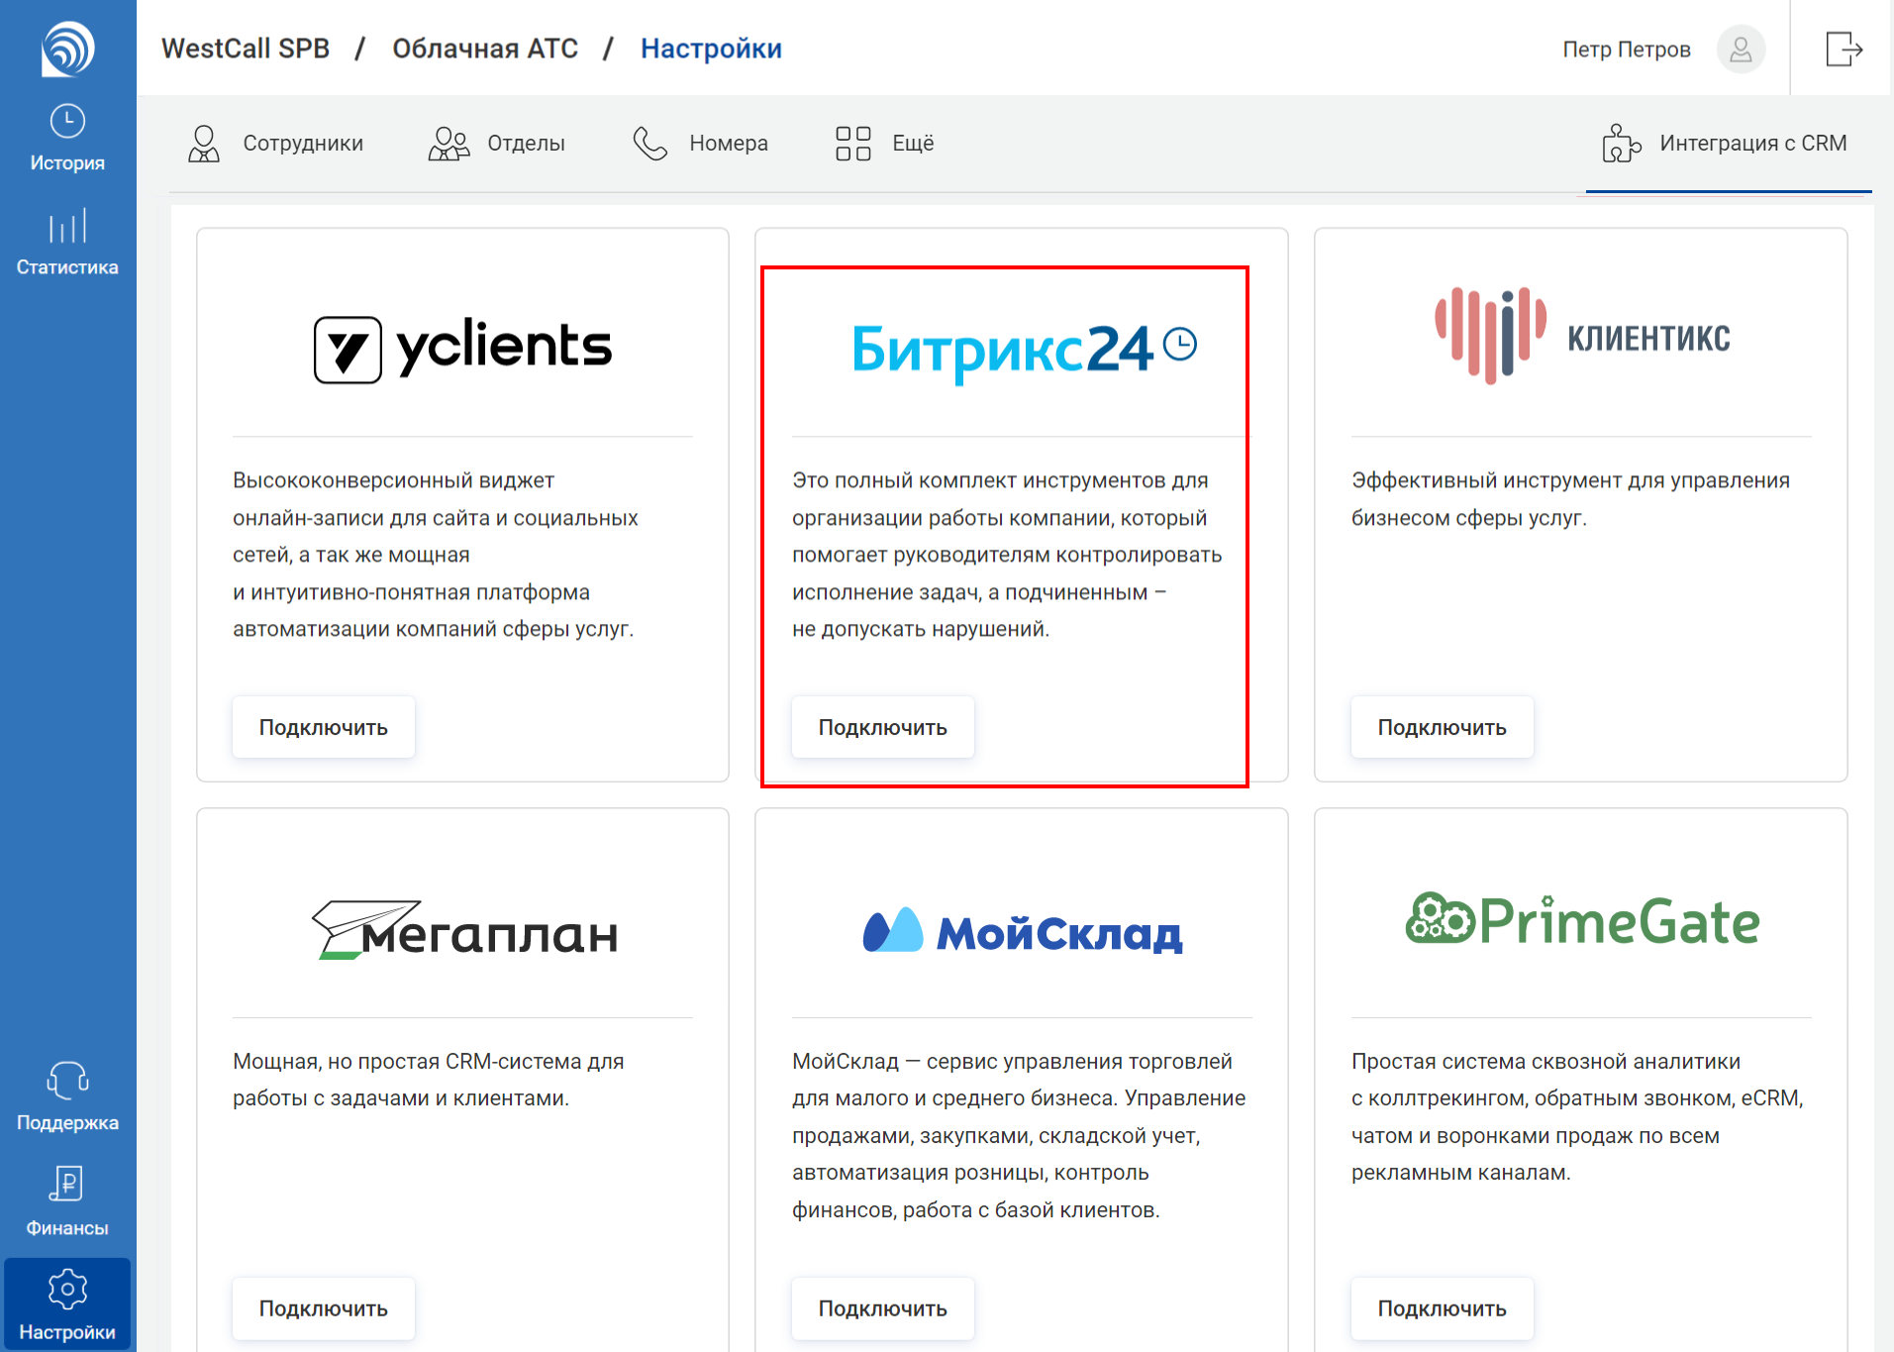The width and height of the screenshot is (1894, 1352).
Task: Open the Ещё menu
Action: [884, 144]
